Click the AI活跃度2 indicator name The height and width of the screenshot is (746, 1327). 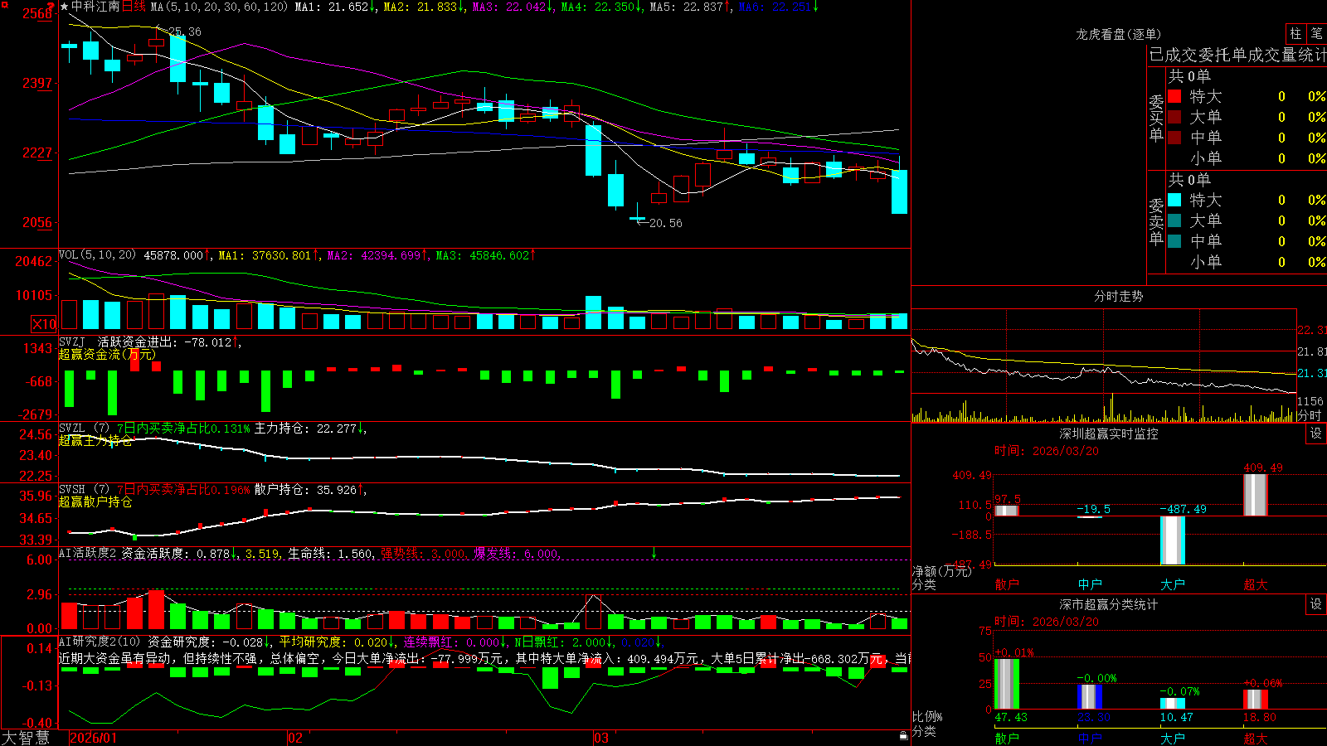88,553
